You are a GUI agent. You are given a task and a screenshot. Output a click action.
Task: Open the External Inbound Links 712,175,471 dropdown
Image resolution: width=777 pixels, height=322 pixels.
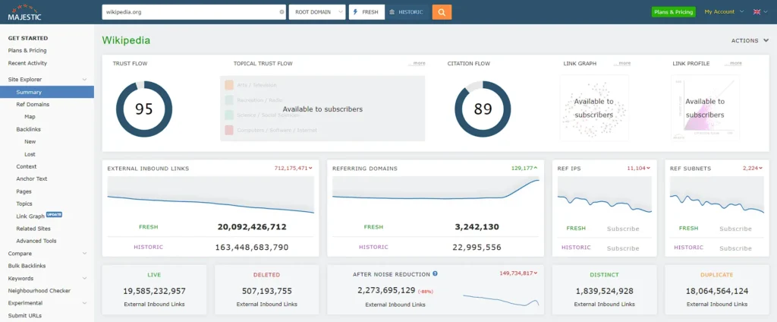[x=294, y=168]
